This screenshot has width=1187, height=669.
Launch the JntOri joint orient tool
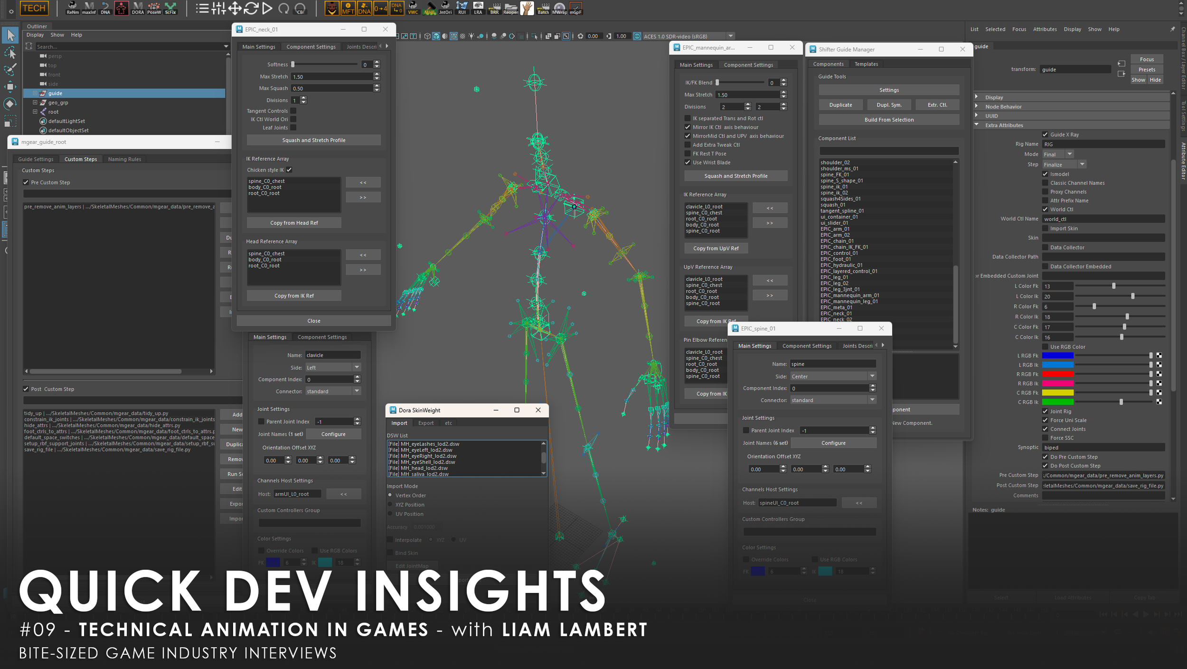[445, 8]
